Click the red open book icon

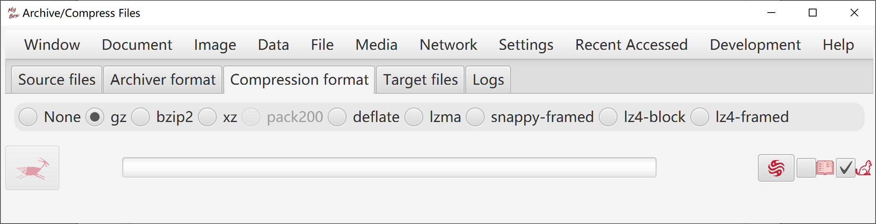click(x=825, y=168)
